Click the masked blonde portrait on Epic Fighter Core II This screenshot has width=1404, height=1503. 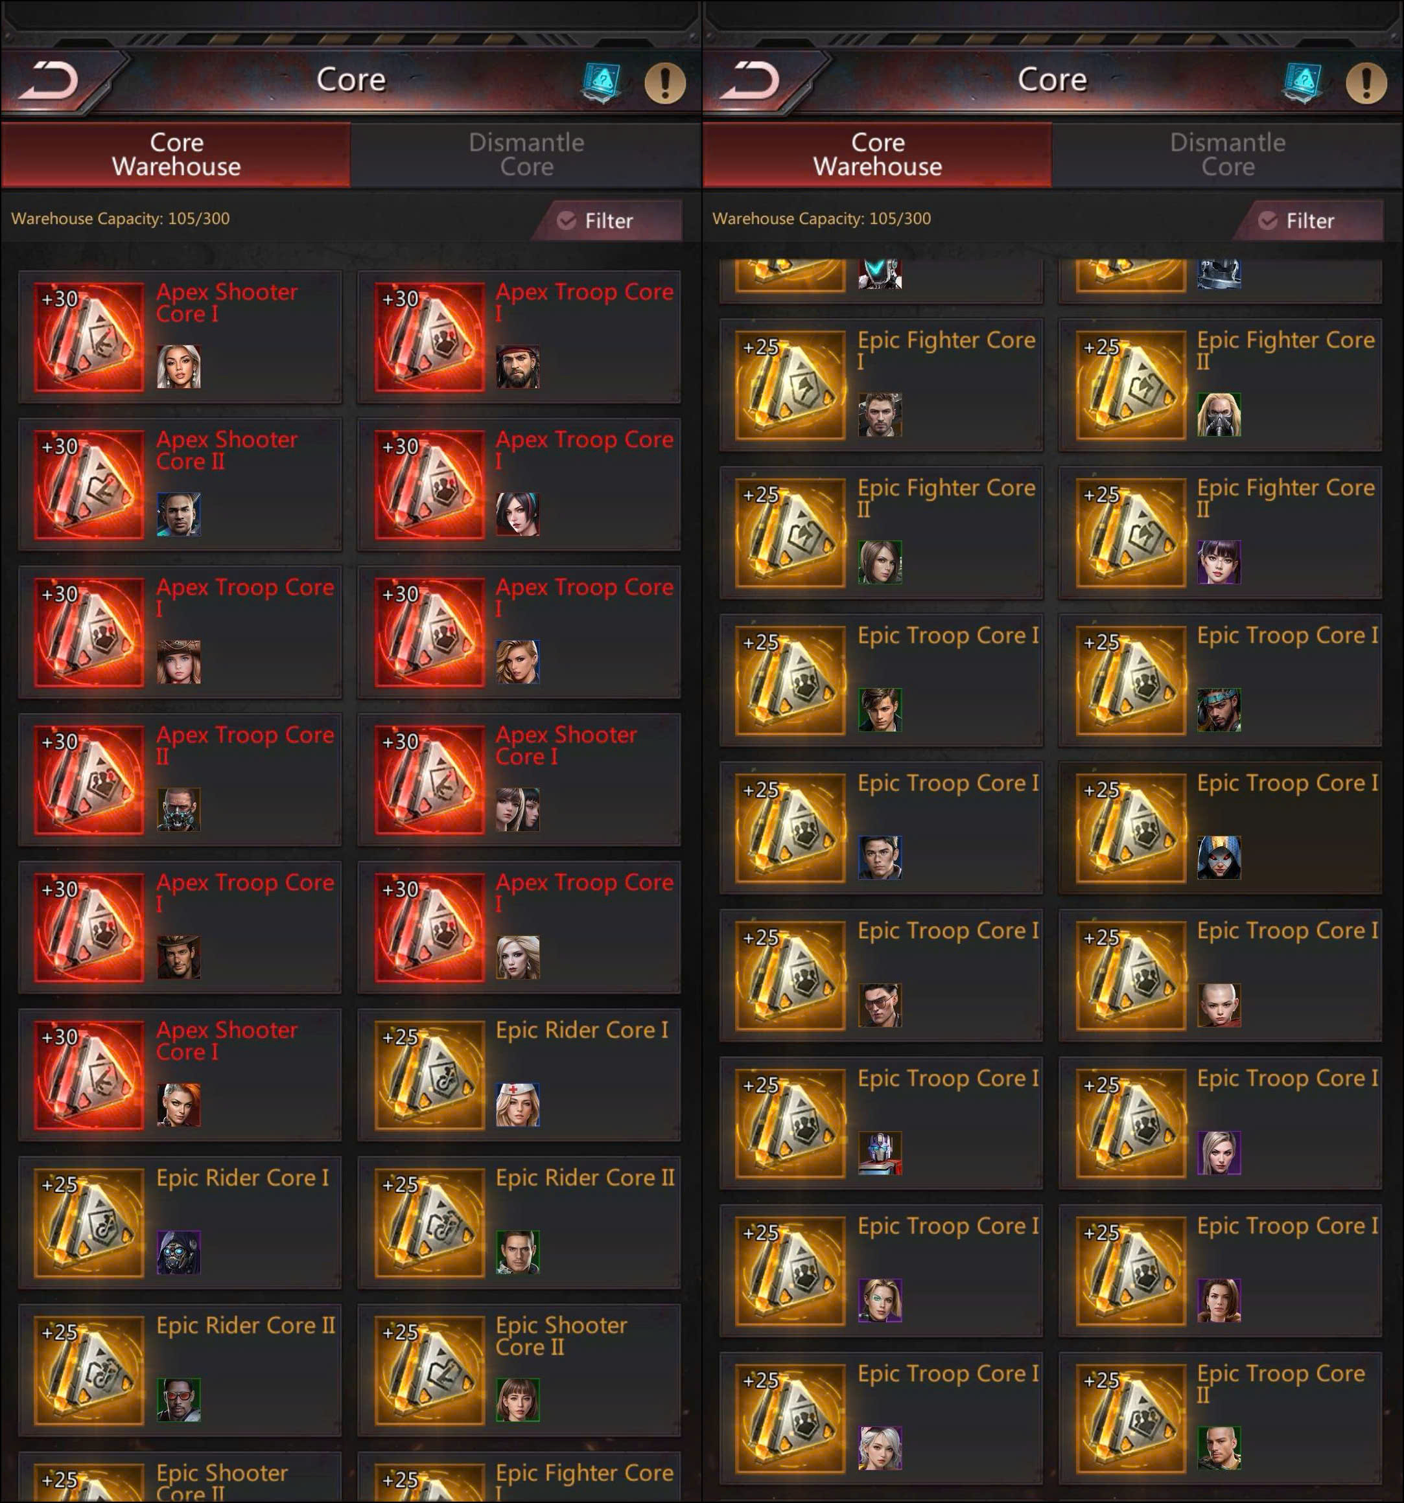point(1219,415)
